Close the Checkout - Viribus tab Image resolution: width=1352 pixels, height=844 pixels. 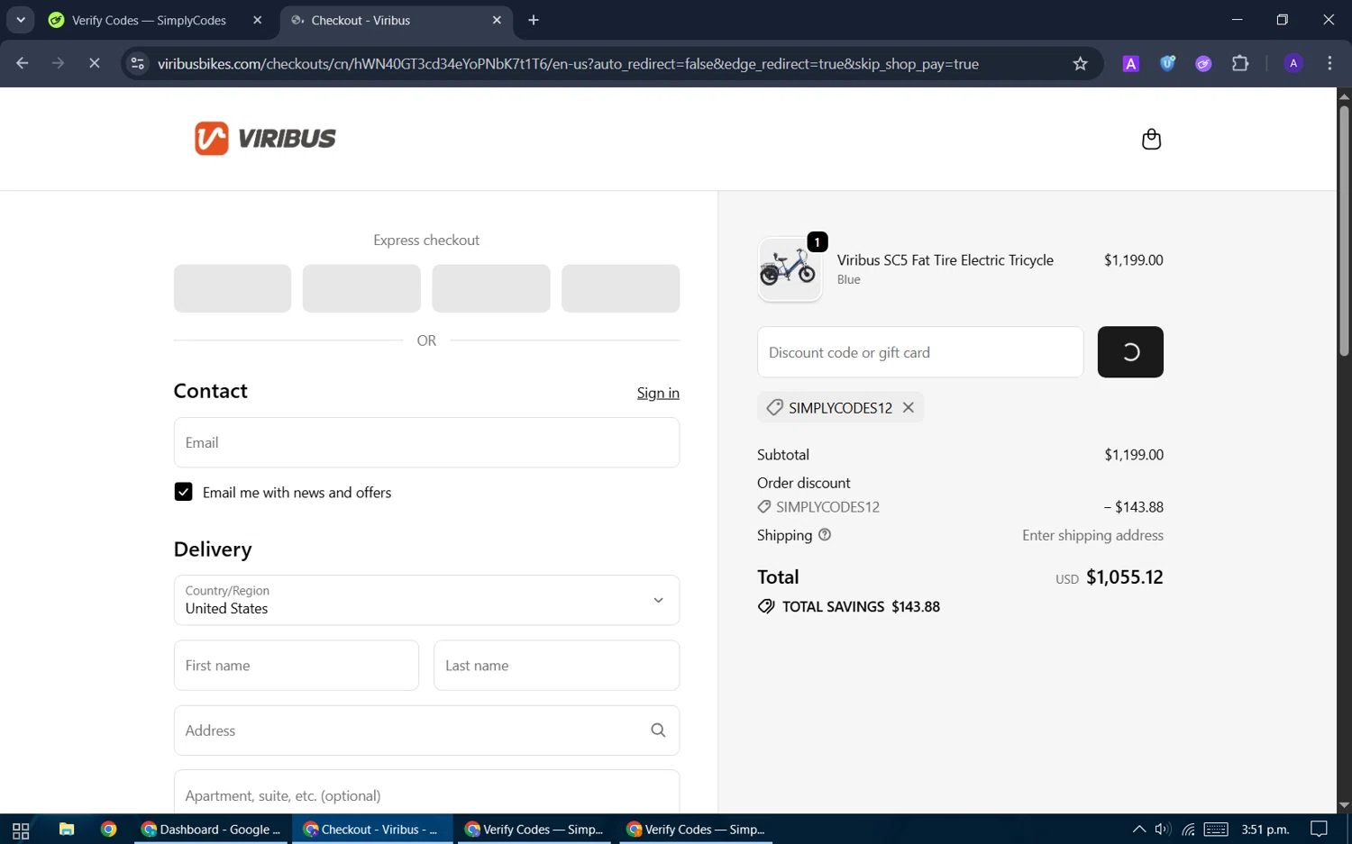pos(497,20)
